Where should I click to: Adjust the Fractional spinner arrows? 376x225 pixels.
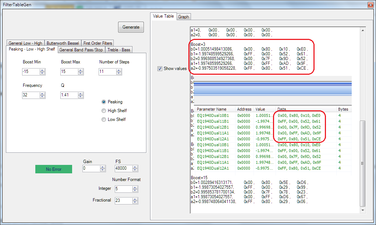(135, 200)
